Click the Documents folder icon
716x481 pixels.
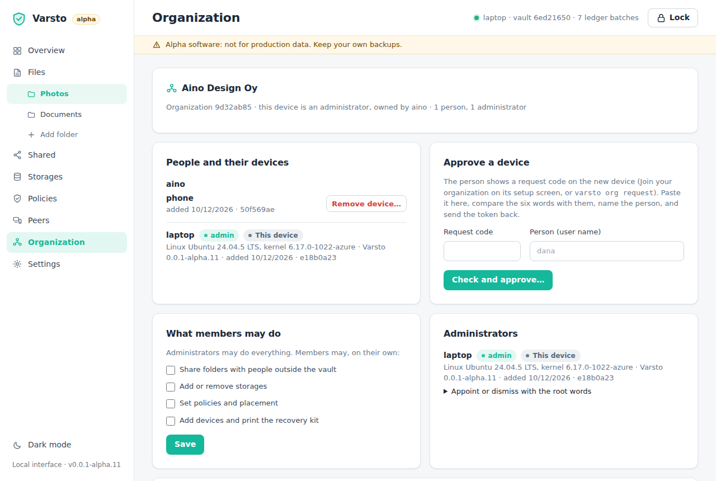pos(31,115)
